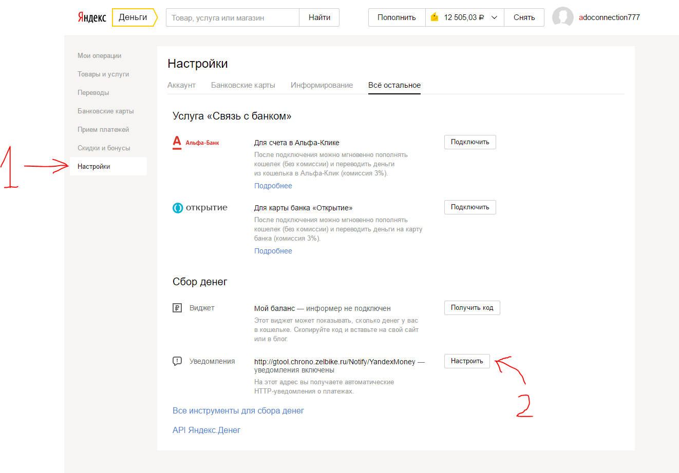Screen dimensions: 679x473
Task: Click the Альфа-Банк logo
Action: click(196, 143)
